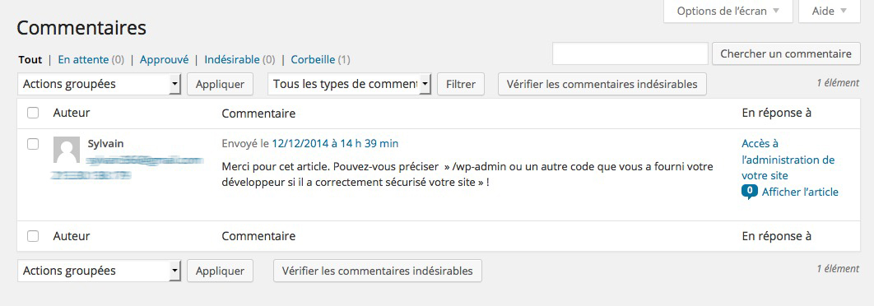Click the top Appliquer button
Viewport: 874px width, 306px height.
point(221,84)
